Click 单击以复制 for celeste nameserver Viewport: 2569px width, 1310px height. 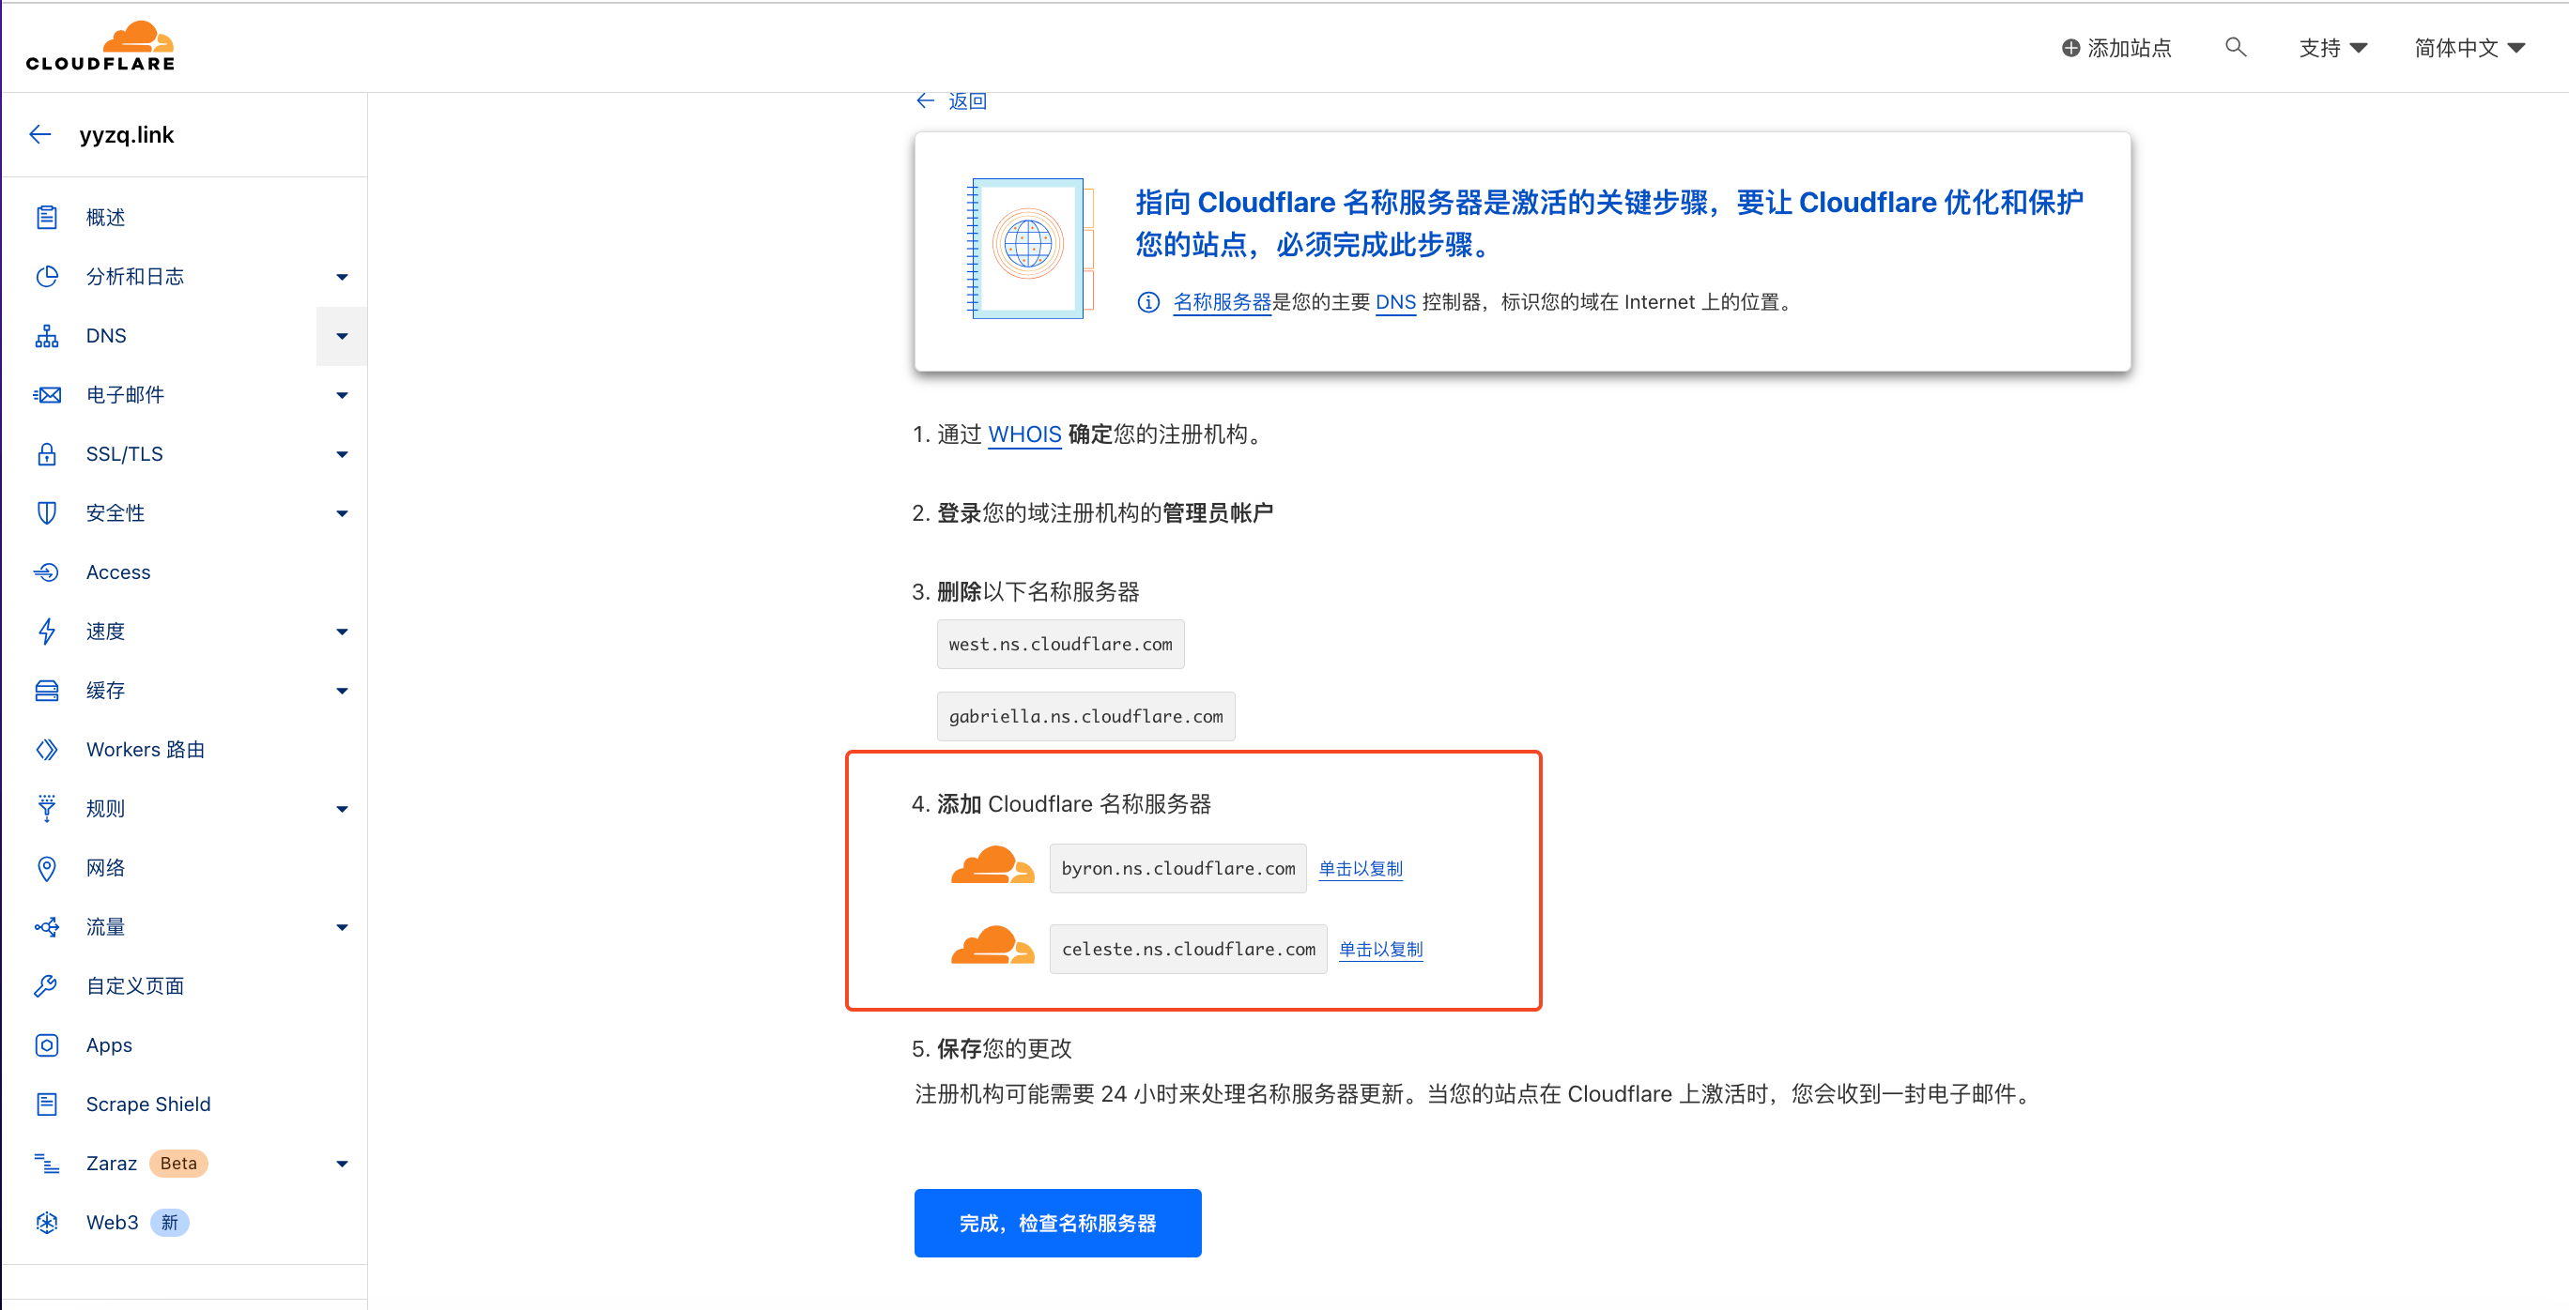pos(1380,950)
